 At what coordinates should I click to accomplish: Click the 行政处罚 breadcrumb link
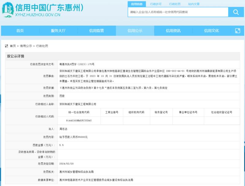point(42,46)
